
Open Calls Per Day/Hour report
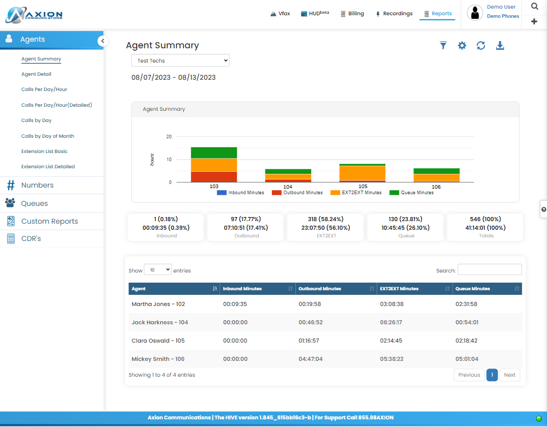44,89
